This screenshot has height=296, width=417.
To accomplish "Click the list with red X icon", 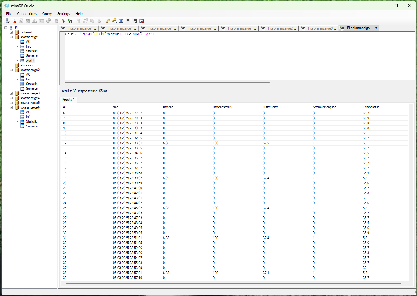I will pyautogui.click(x=135, y=21).
